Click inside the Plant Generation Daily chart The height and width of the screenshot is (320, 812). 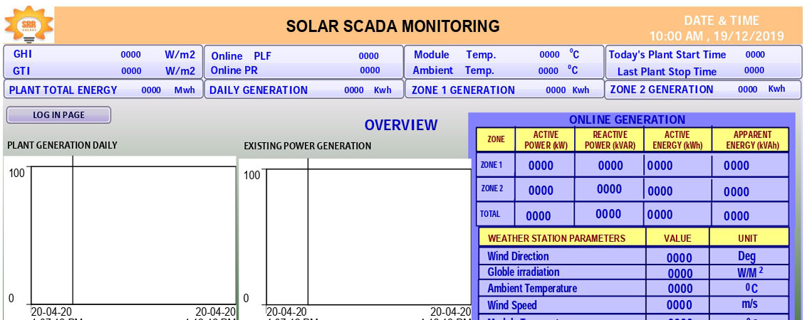[132, 235]
